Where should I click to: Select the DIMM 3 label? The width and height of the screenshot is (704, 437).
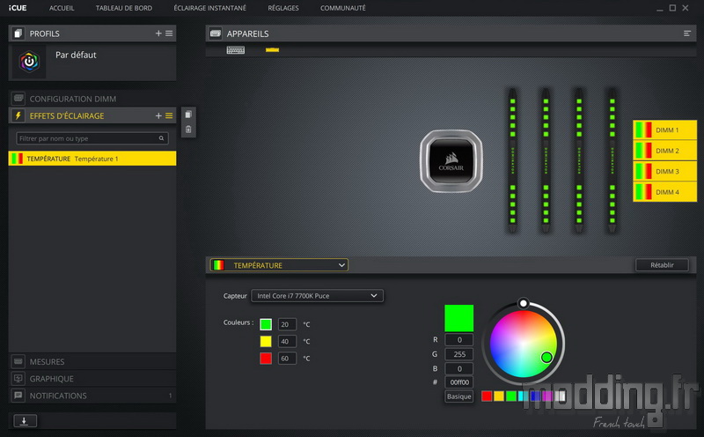coord(665,171)
